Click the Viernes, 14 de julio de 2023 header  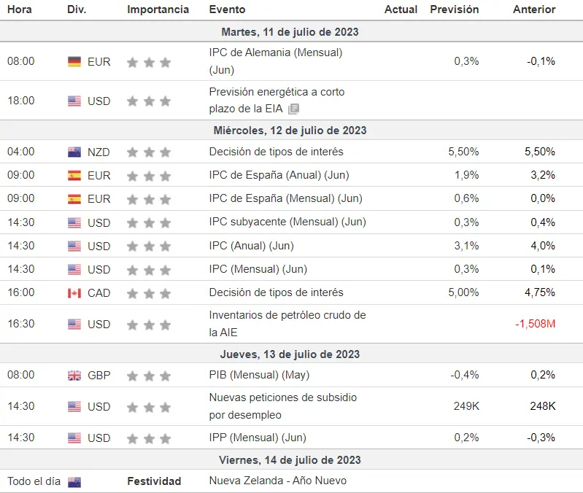tap(290, 460)
